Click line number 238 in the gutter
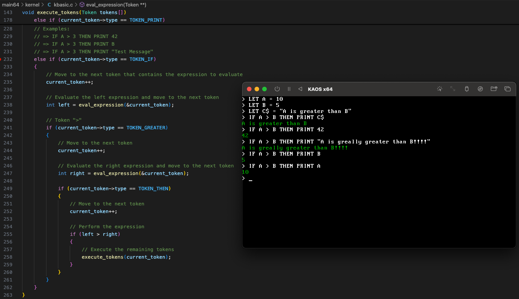Image resolution: width=519 pixels, height=299 pixels. (8, 105)
